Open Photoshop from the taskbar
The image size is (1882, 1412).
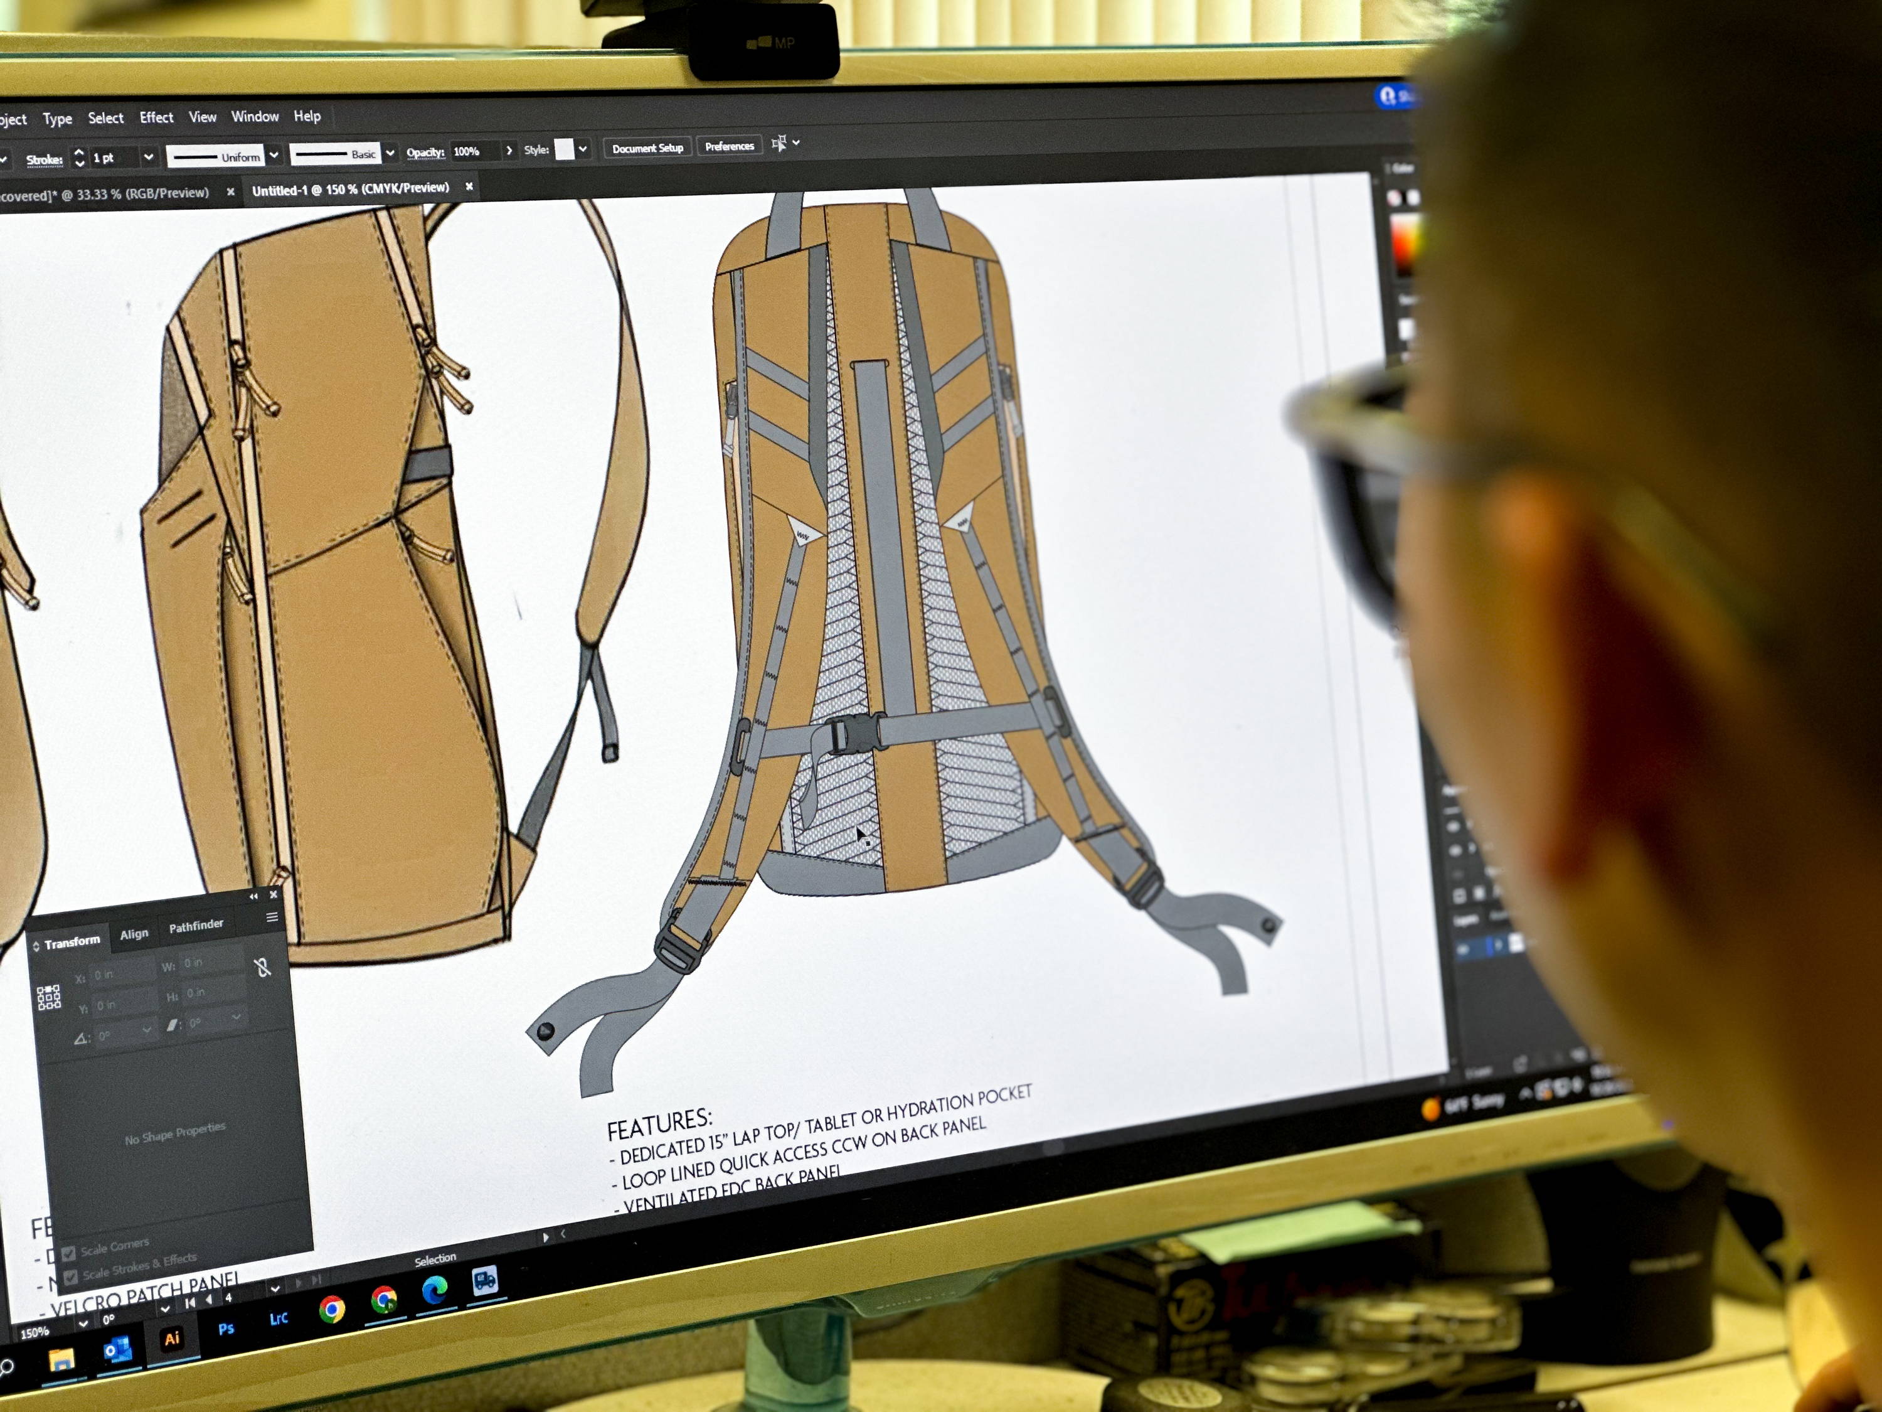point(225,1329)
